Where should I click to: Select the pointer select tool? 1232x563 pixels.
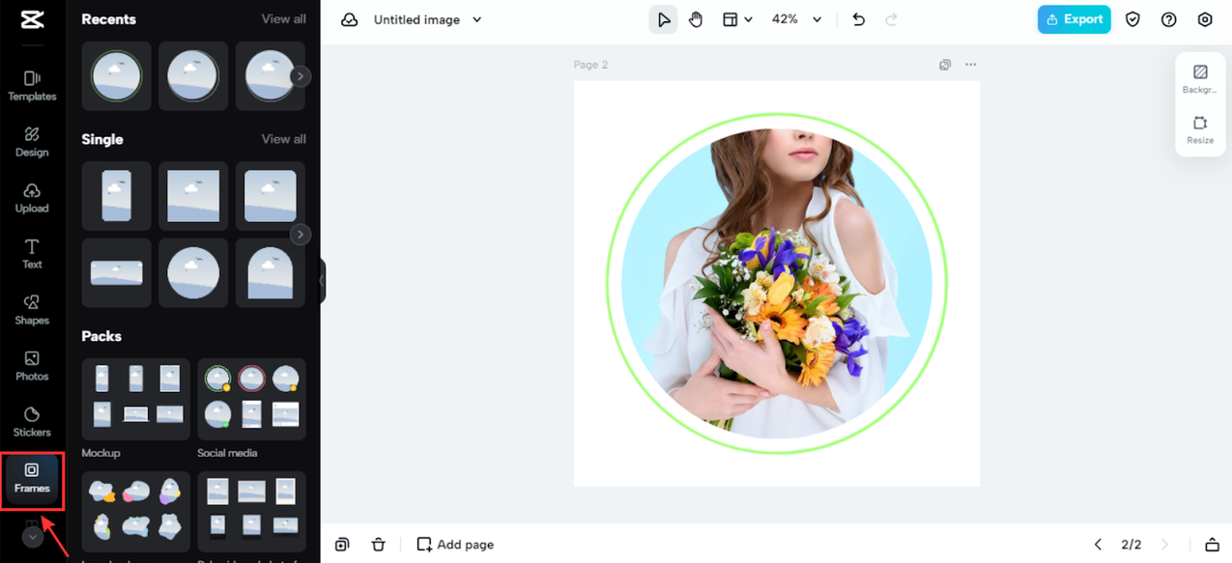point(663,19)
